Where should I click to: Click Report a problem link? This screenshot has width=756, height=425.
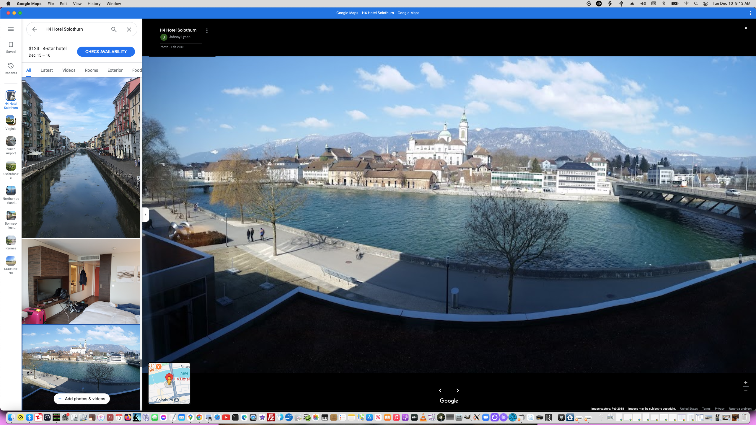point(740,408)
